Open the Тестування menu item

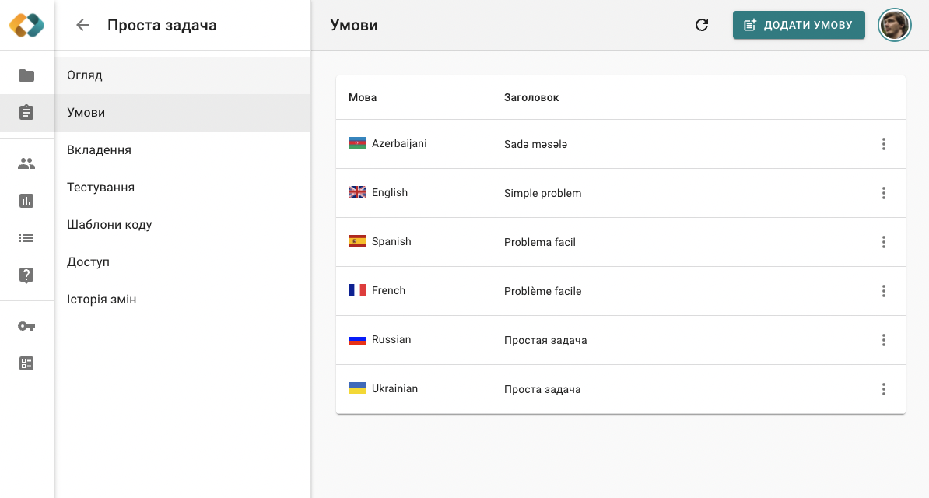click(101, 188)
